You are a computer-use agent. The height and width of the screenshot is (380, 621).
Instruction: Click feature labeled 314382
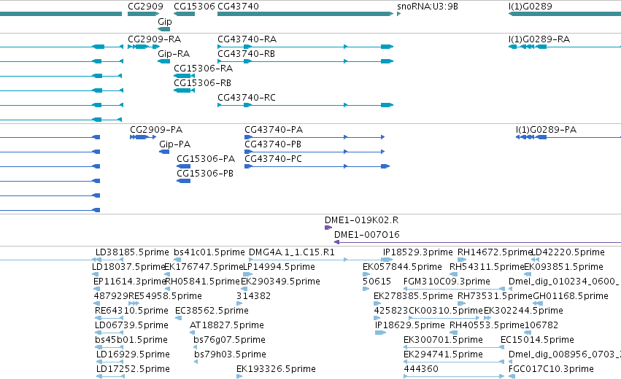pos(253,296)
